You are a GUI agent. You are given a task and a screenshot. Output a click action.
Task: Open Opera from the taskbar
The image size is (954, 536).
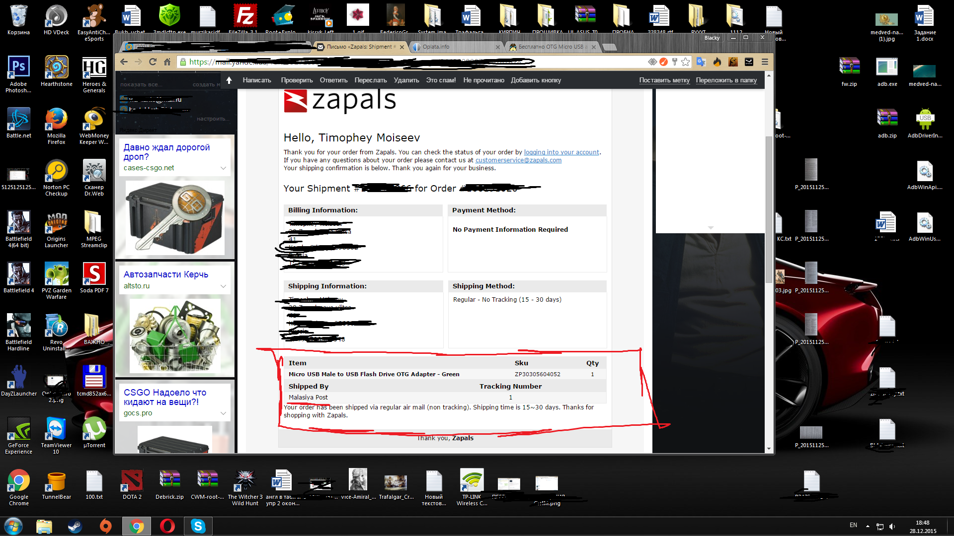pyautogui.click(x=167, y=526)
